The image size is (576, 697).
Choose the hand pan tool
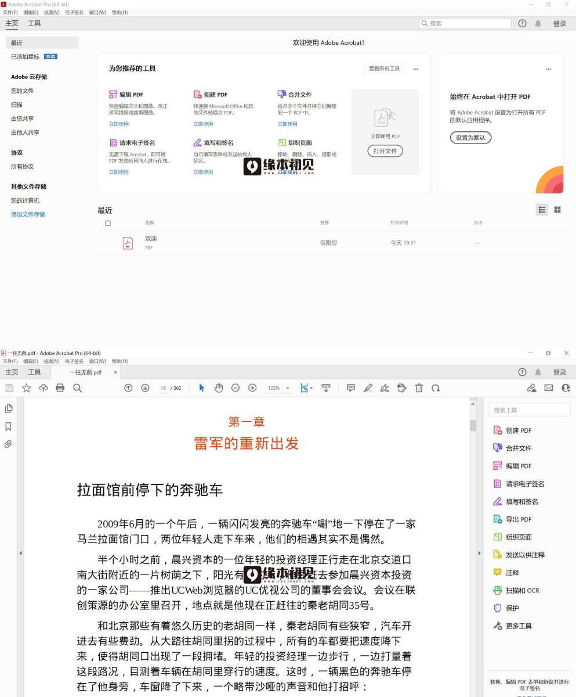pos(219,388)
